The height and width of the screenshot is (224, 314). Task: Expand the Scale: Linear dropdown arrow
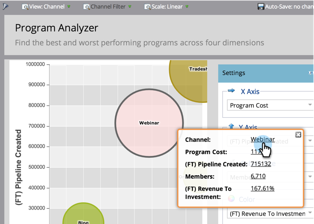click(187, 6)
